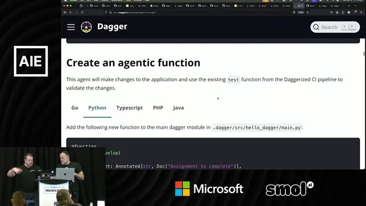Switch to the Typescript code tab
This screenshot has width=366, height=206.
(130, 108)
